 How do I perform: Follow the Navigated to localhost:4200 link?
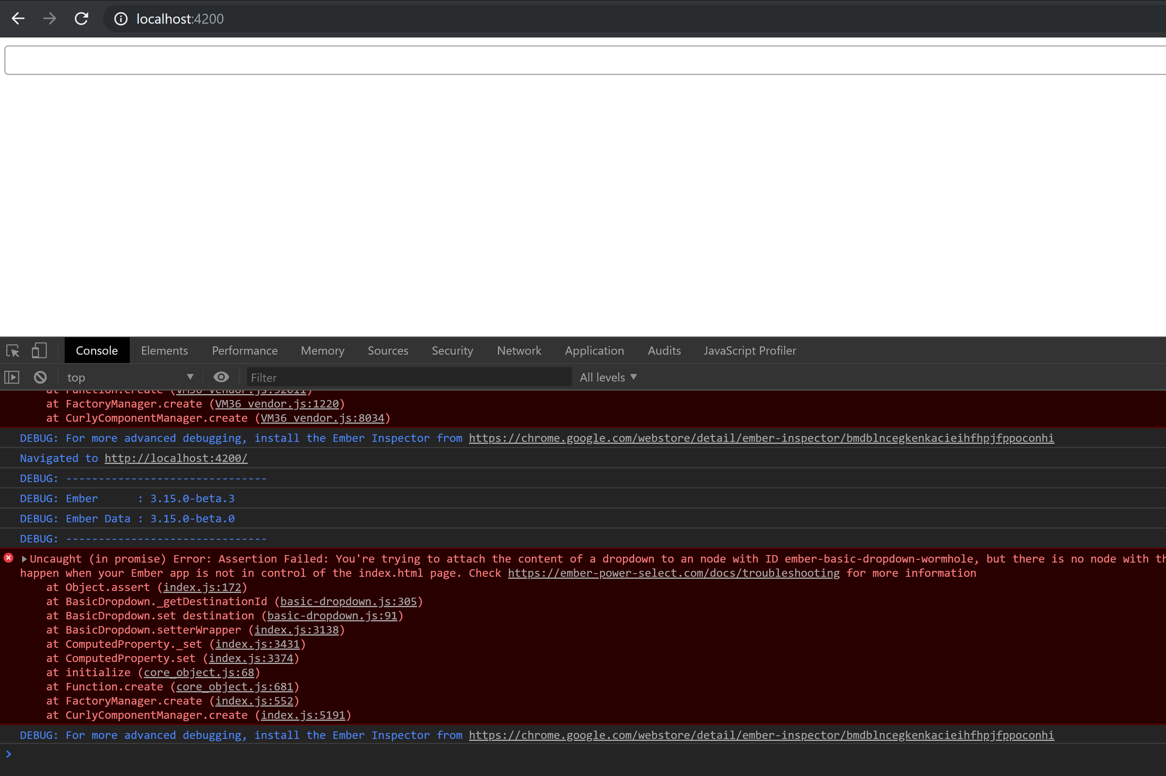click(176, 458)
